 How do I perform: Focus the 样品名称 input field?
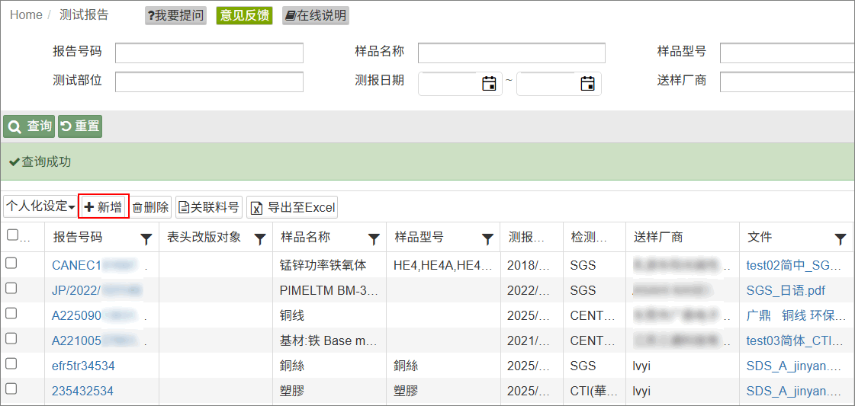click(512, 53)
